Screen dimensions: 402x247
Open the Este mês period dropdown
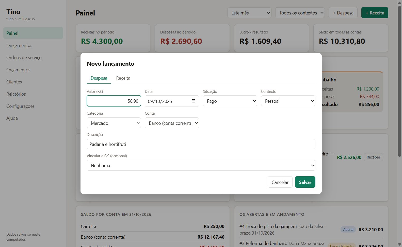(249, 13)
